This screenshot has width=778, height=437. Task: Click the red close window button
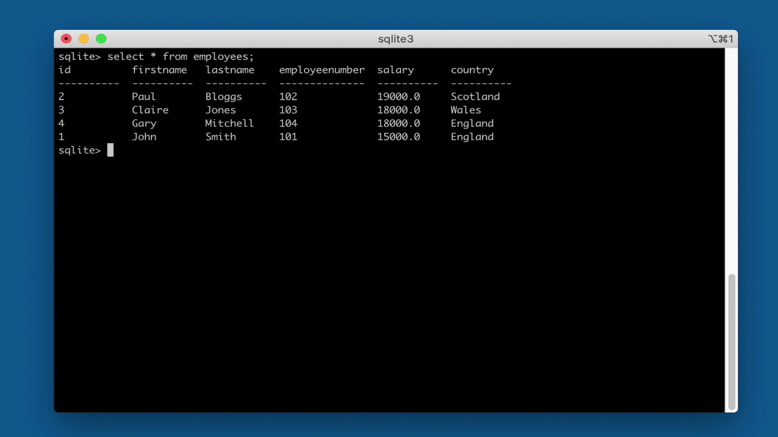pyautogui.click(x=66, y=39)
